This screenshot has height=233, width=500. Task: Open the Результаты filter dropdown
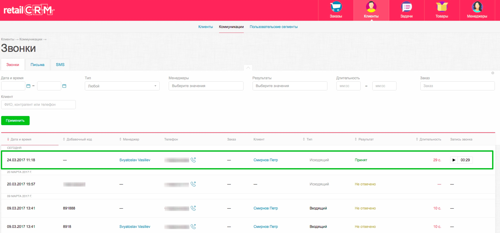(x=290, y=86)
